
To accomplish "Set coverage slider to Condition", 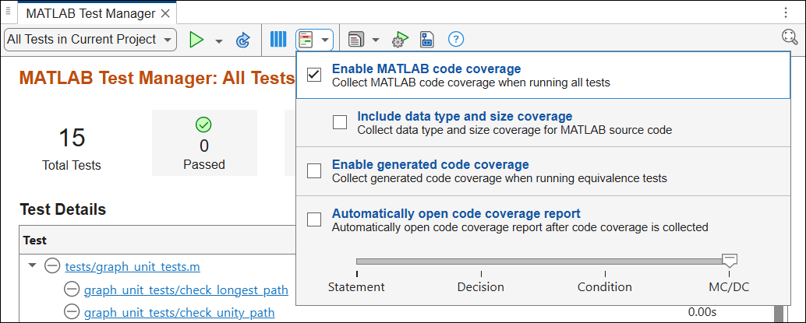I will pyautogui.click(x=605, y=286).
